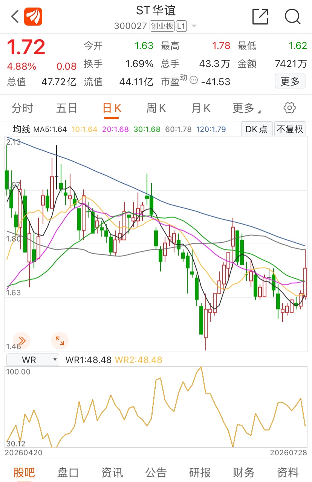Toggle the DK点 indicator
The image size is (312, 482).
[257, 129]
